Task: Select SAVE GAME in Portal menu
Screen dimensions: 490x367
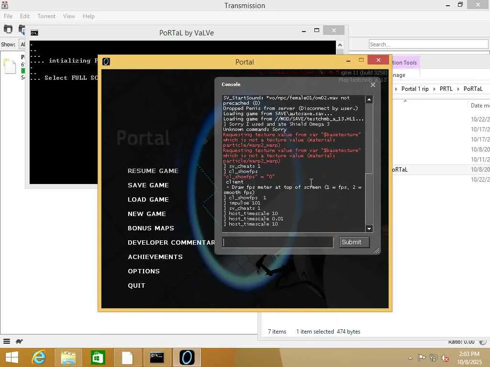Action: [x=148, y=185]
